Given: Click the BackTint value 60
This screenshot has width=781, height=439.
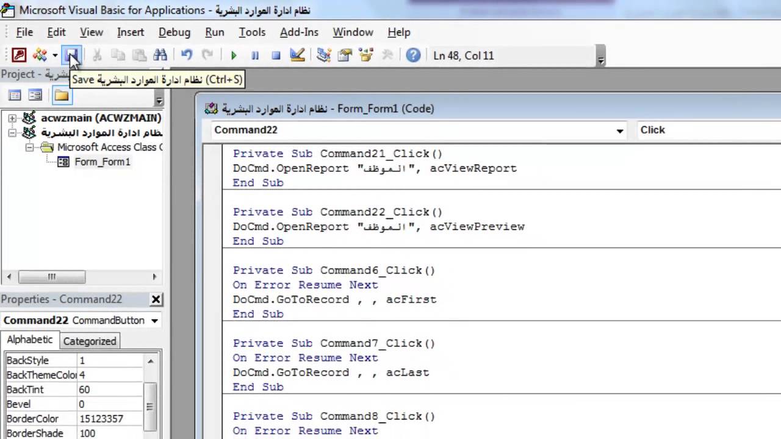Looking at the screenshot, I should coord(110,390).
